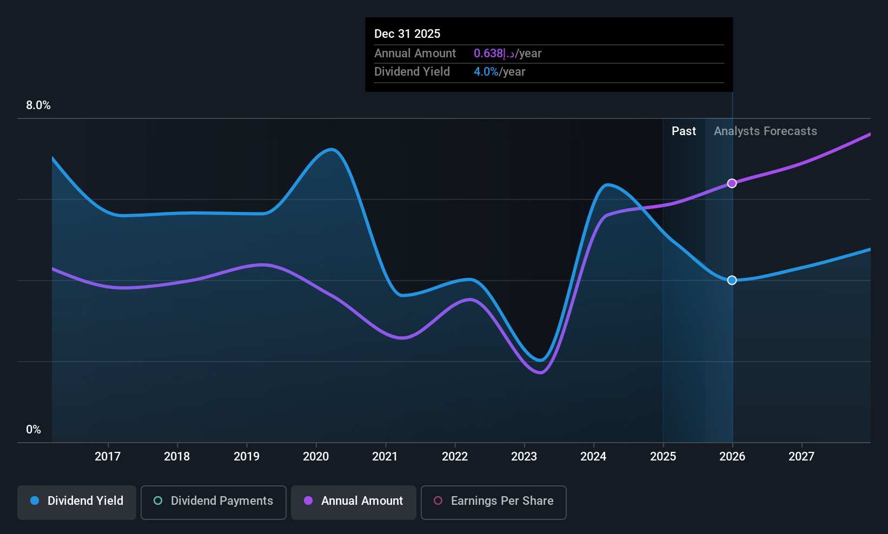The image size is (888, 534).
Task: Select the 2023 axis label
Action: [524, 457]
